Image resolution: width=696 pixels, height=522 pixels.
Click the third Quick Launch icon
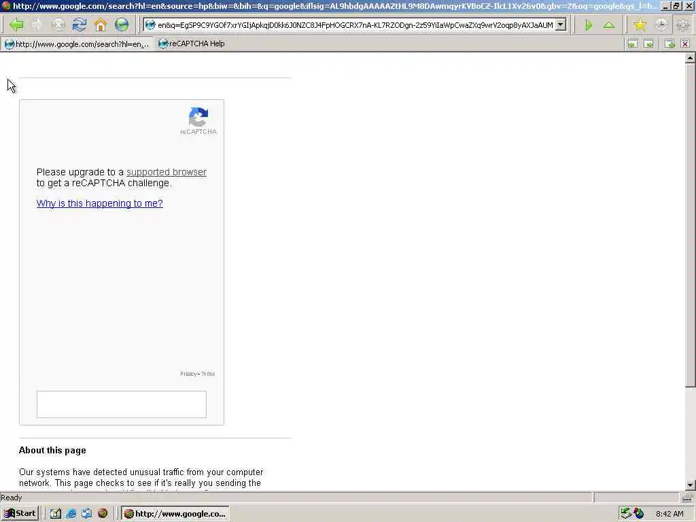[86, 514]
